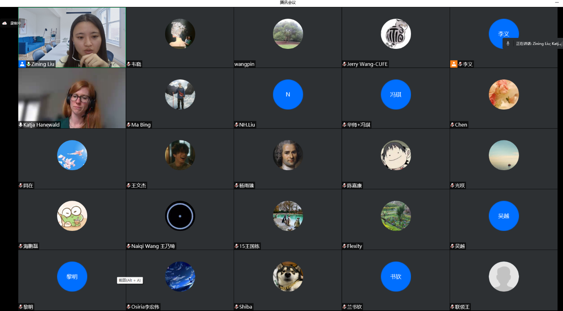Screen dimensions: 563x311
Task: Click Zining Liu's blue host badge icon
Action: click(22, 64)
